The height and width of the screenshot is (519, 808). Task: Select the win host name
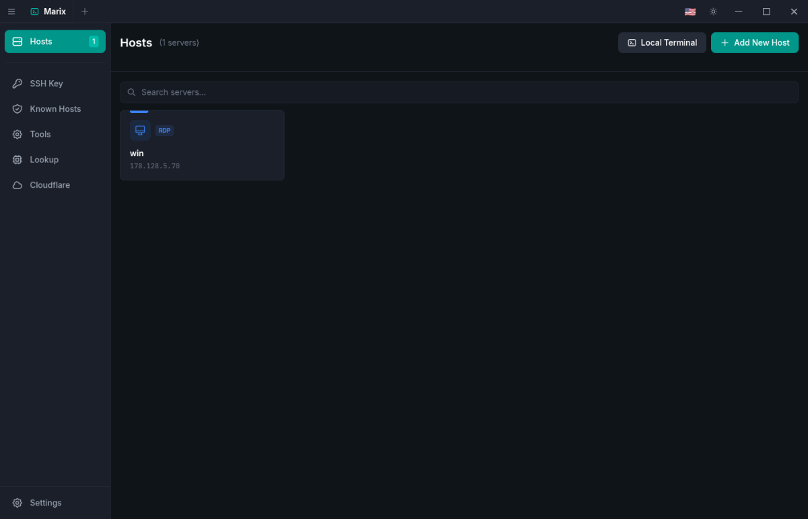click(x=137, y=153)
